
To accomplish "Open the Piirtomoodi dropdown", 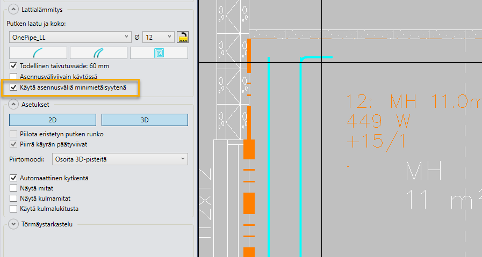I will click(x=120, y=159).
